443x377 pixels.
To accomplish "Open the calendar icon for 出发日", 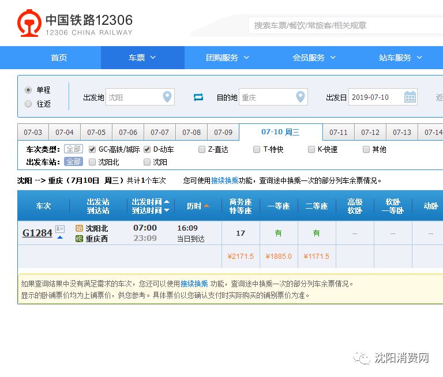I will (x=410, y=97).
